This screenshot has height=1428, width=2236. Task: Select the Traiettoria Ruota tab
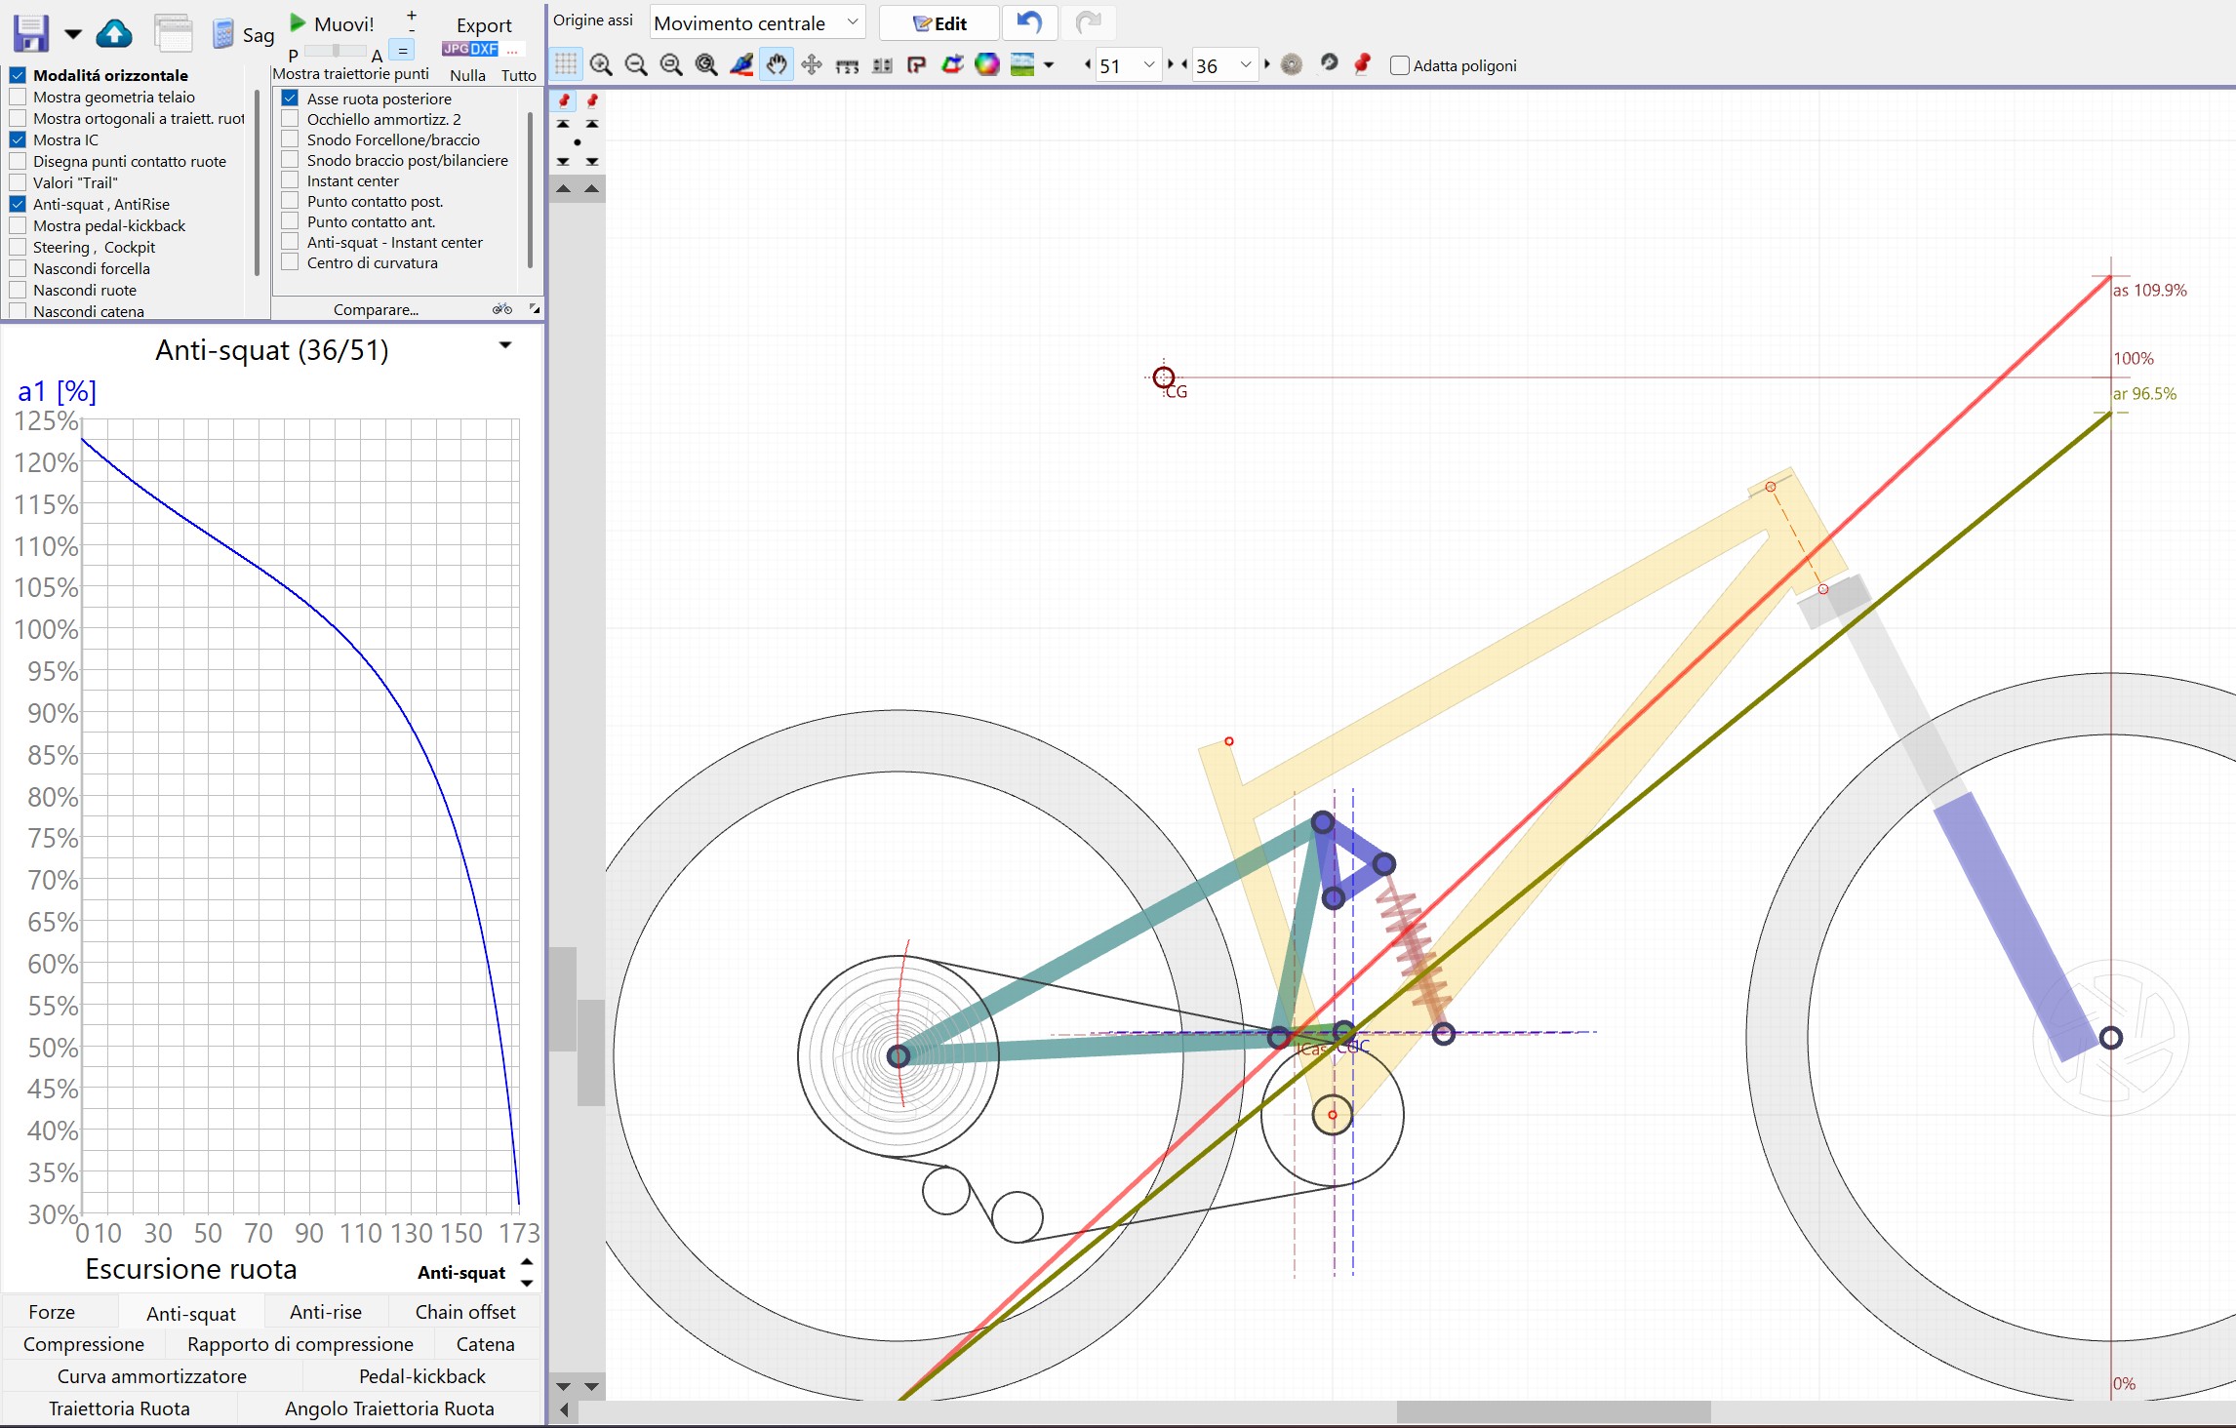pos(119,1408)
